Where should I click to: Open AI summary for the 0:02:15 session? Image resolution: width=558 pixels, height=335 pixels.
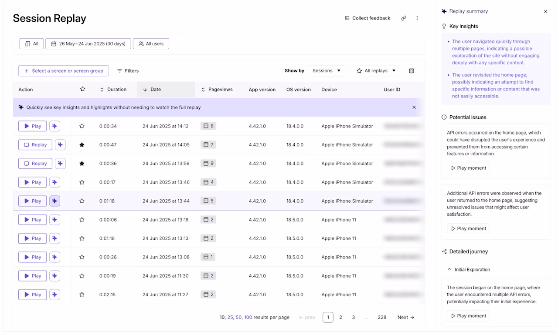54,295
